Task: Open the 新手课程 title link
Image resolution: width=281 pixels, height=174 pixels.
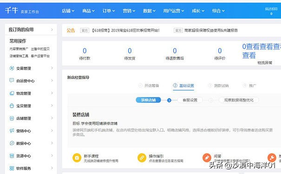Action: 91,156
